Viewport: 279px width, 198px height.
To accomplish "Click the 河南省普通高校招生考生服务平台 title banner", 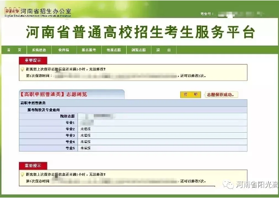I will tap(141, 32).
